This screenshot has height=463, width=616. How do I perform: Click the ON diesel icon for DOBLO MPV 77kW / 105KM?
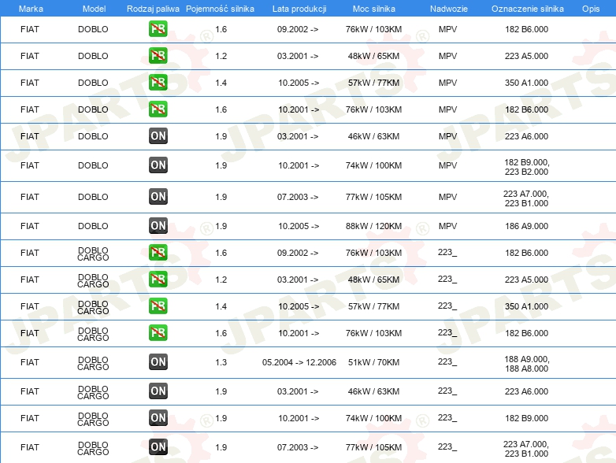[158, 197]
